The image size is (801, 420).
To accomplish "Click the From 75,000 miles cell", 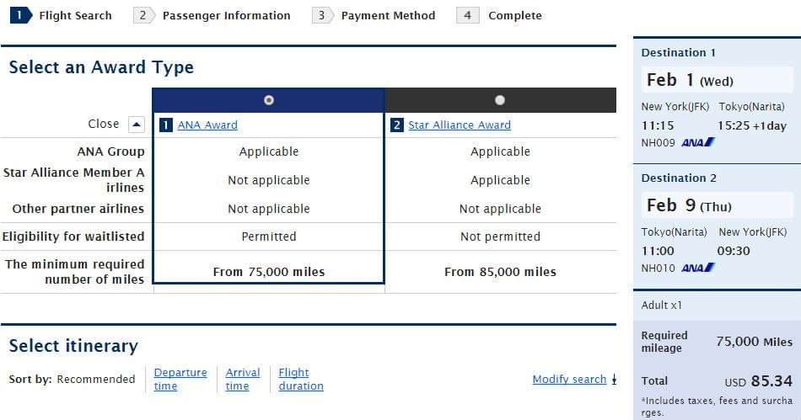I will tap(269, 271).
